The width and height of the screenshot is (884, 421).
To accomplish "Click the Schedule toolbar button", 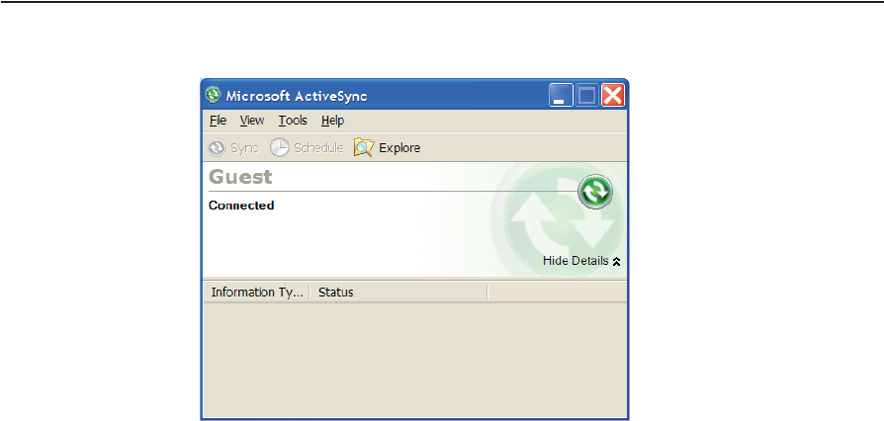I will click(307, 148).
